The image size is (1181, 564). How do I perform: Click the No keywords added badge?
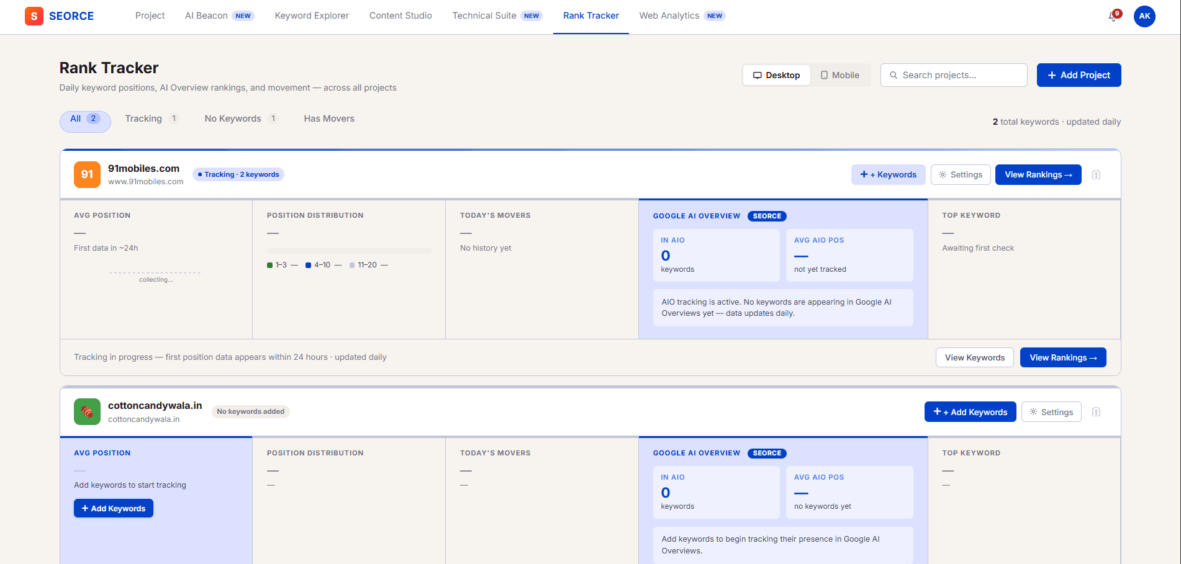point(251,411)
